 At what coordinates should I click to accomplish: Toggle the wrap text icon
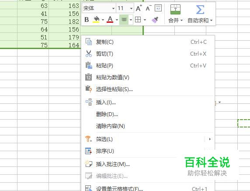point(158,8)
